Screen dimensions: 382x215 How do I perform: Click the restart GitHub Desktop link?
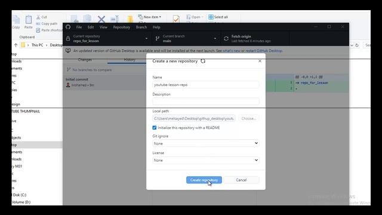264,51
